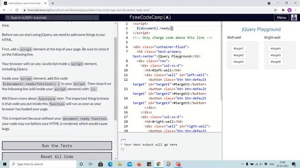Click the Chrome recording indicator circle icon
The width and height of the screenshot is (300, 168).
[x=269, y=3]
